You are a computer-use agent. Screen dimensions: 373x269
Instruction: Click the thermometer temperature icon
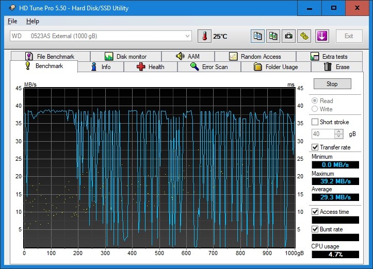(205, 36)
